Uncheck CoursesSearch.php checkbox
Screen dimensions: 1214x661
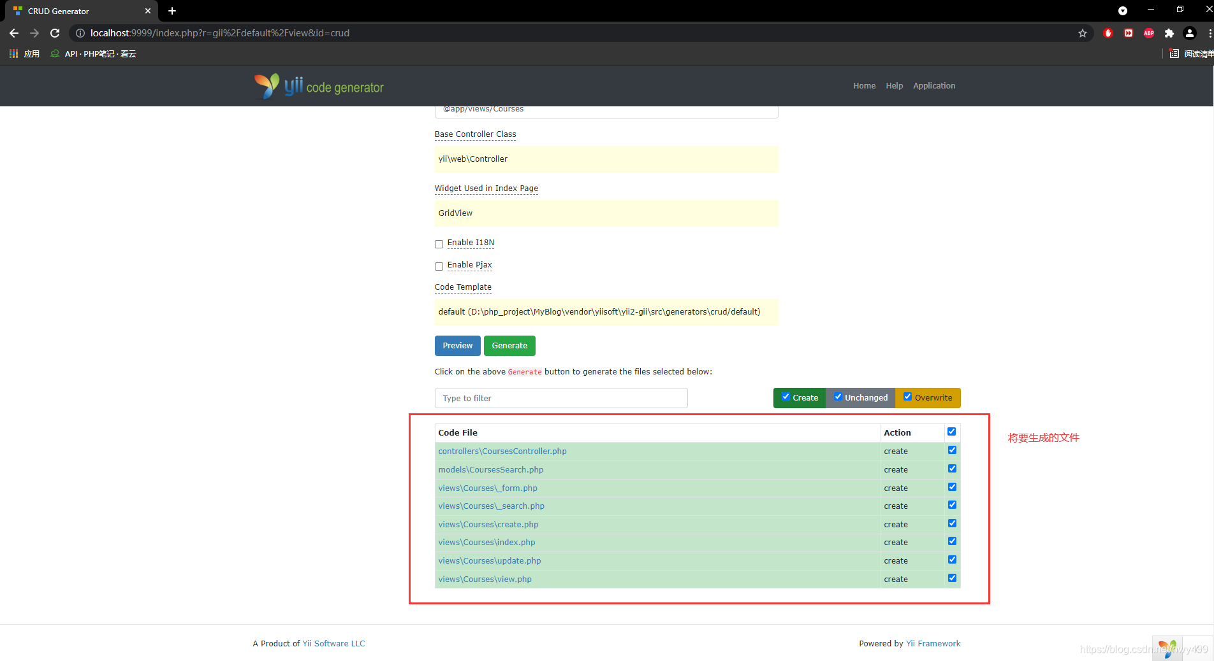952,469
